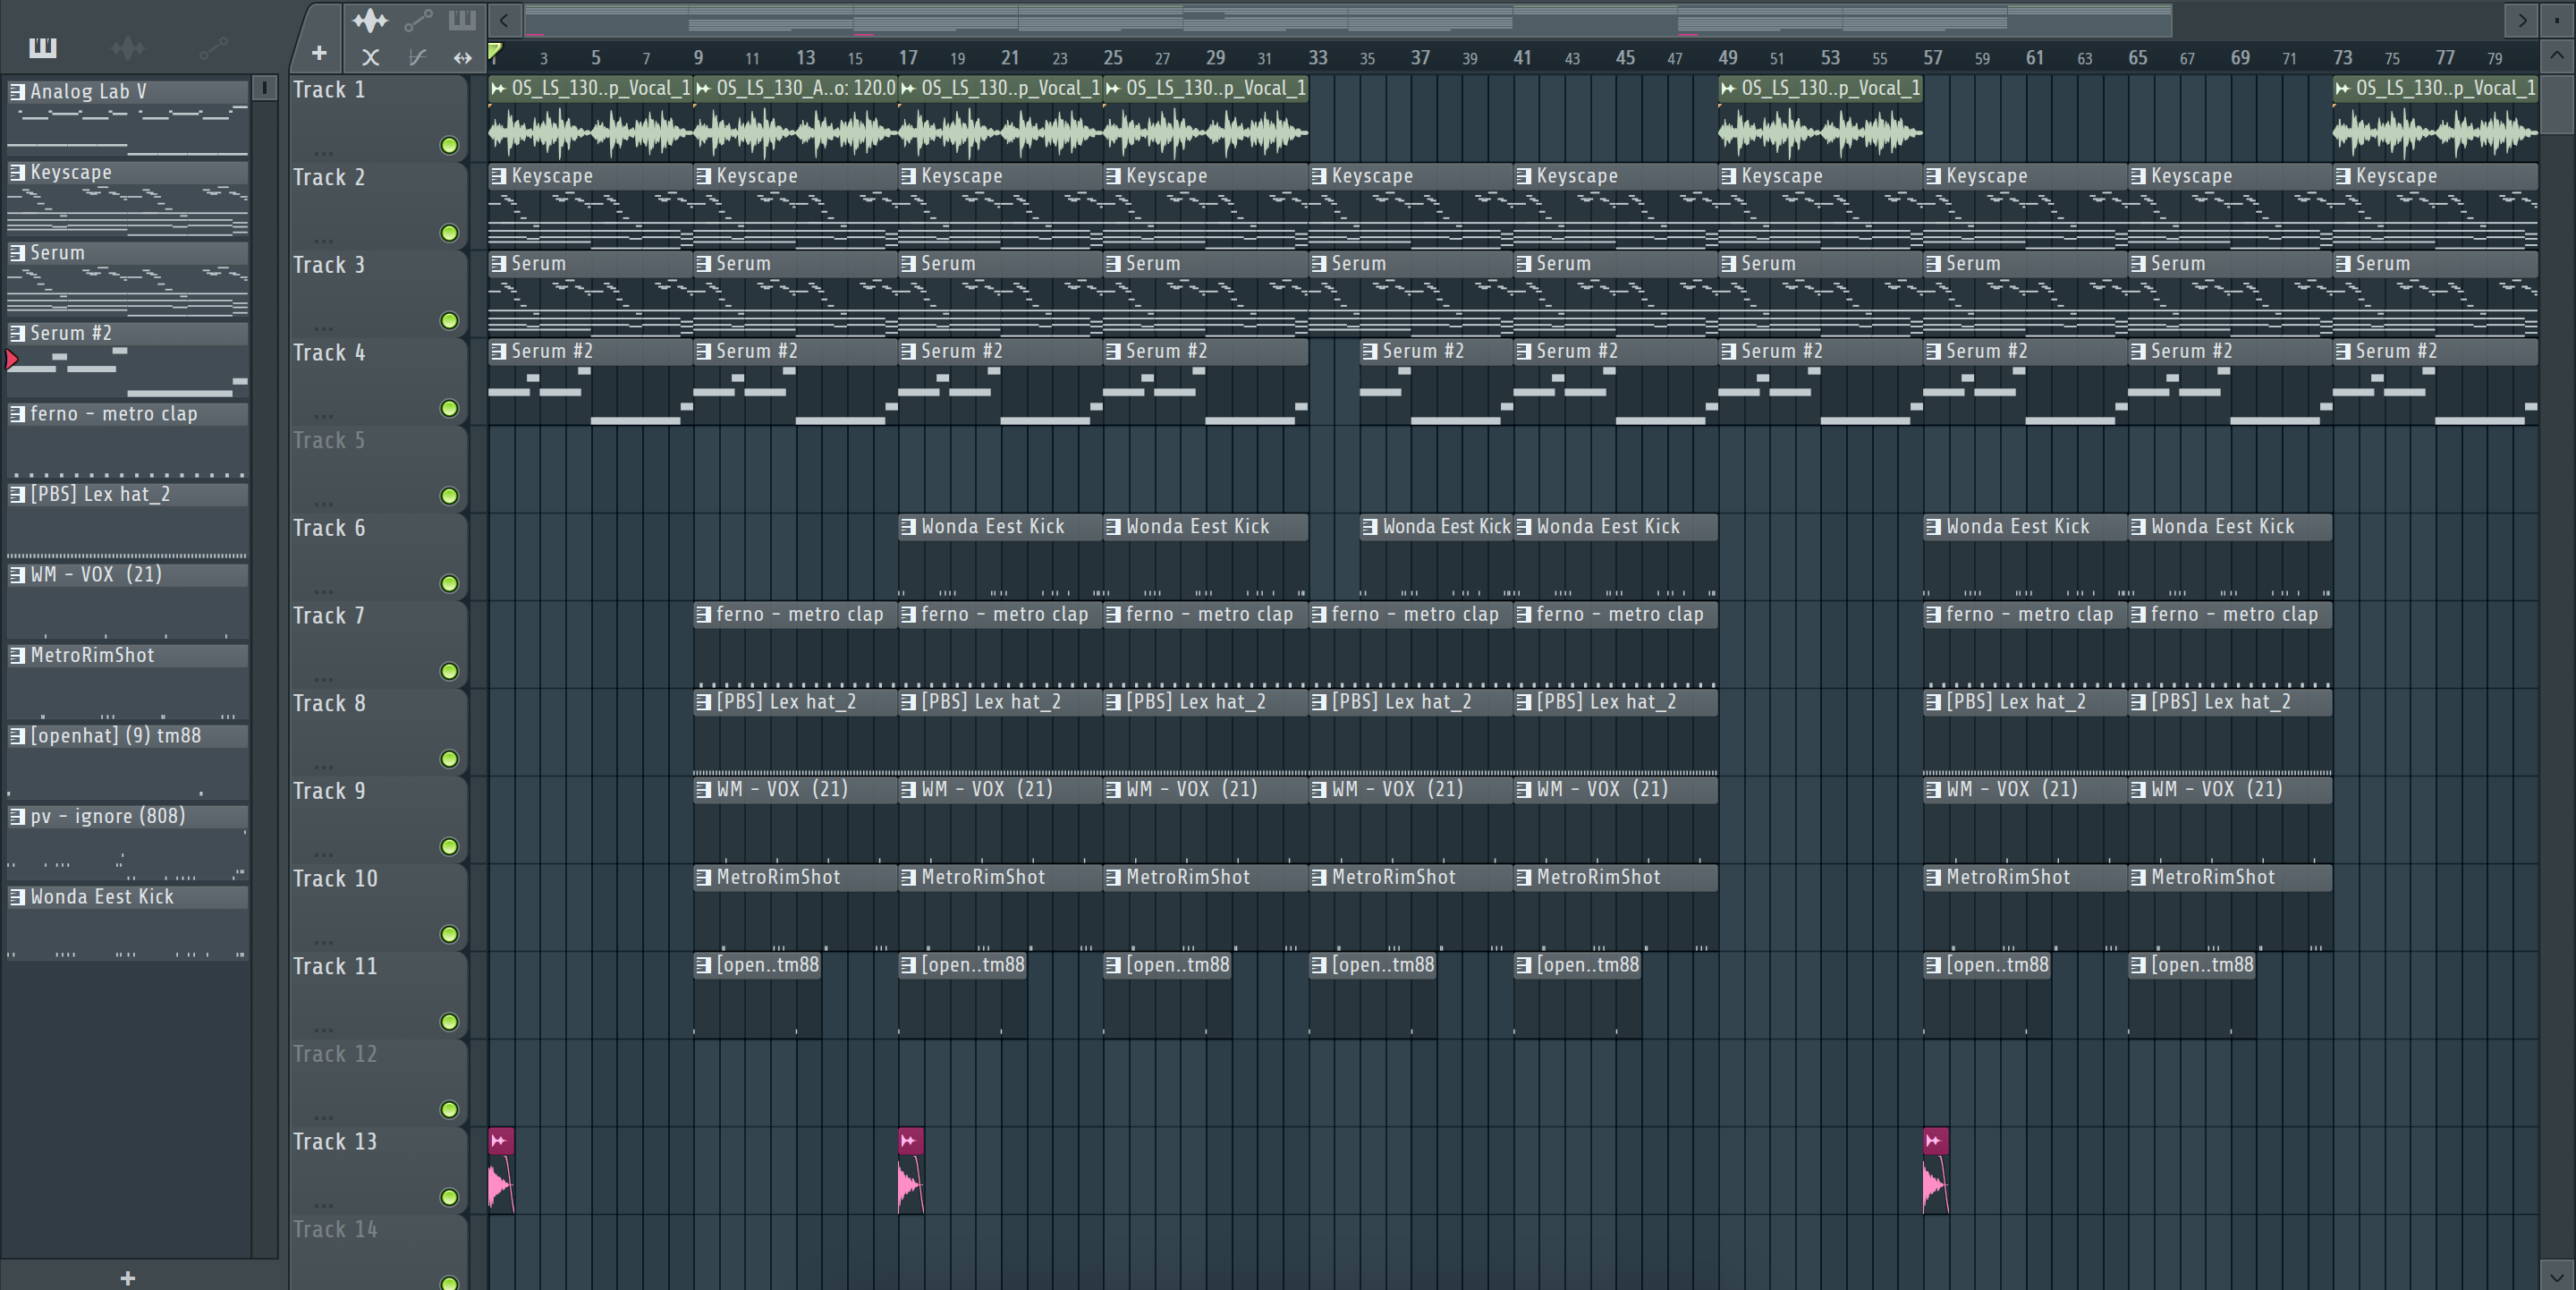
Task: Open the first Keyscape clip menu at bar 1
Action: coord(498,176)
